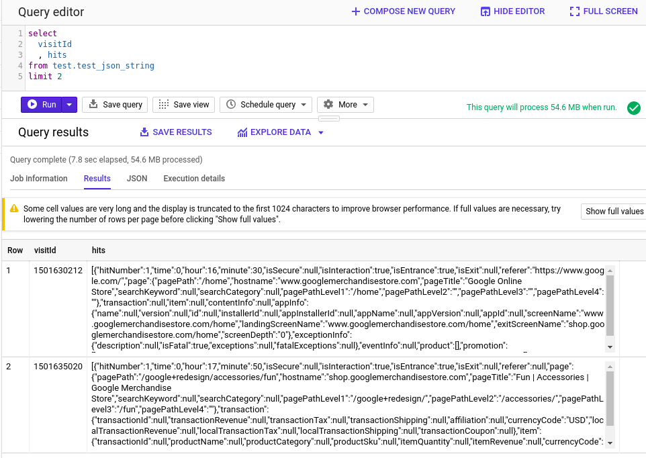Click the Save query download icon
Screen dimensions: 646x458
tap(93, 105)
